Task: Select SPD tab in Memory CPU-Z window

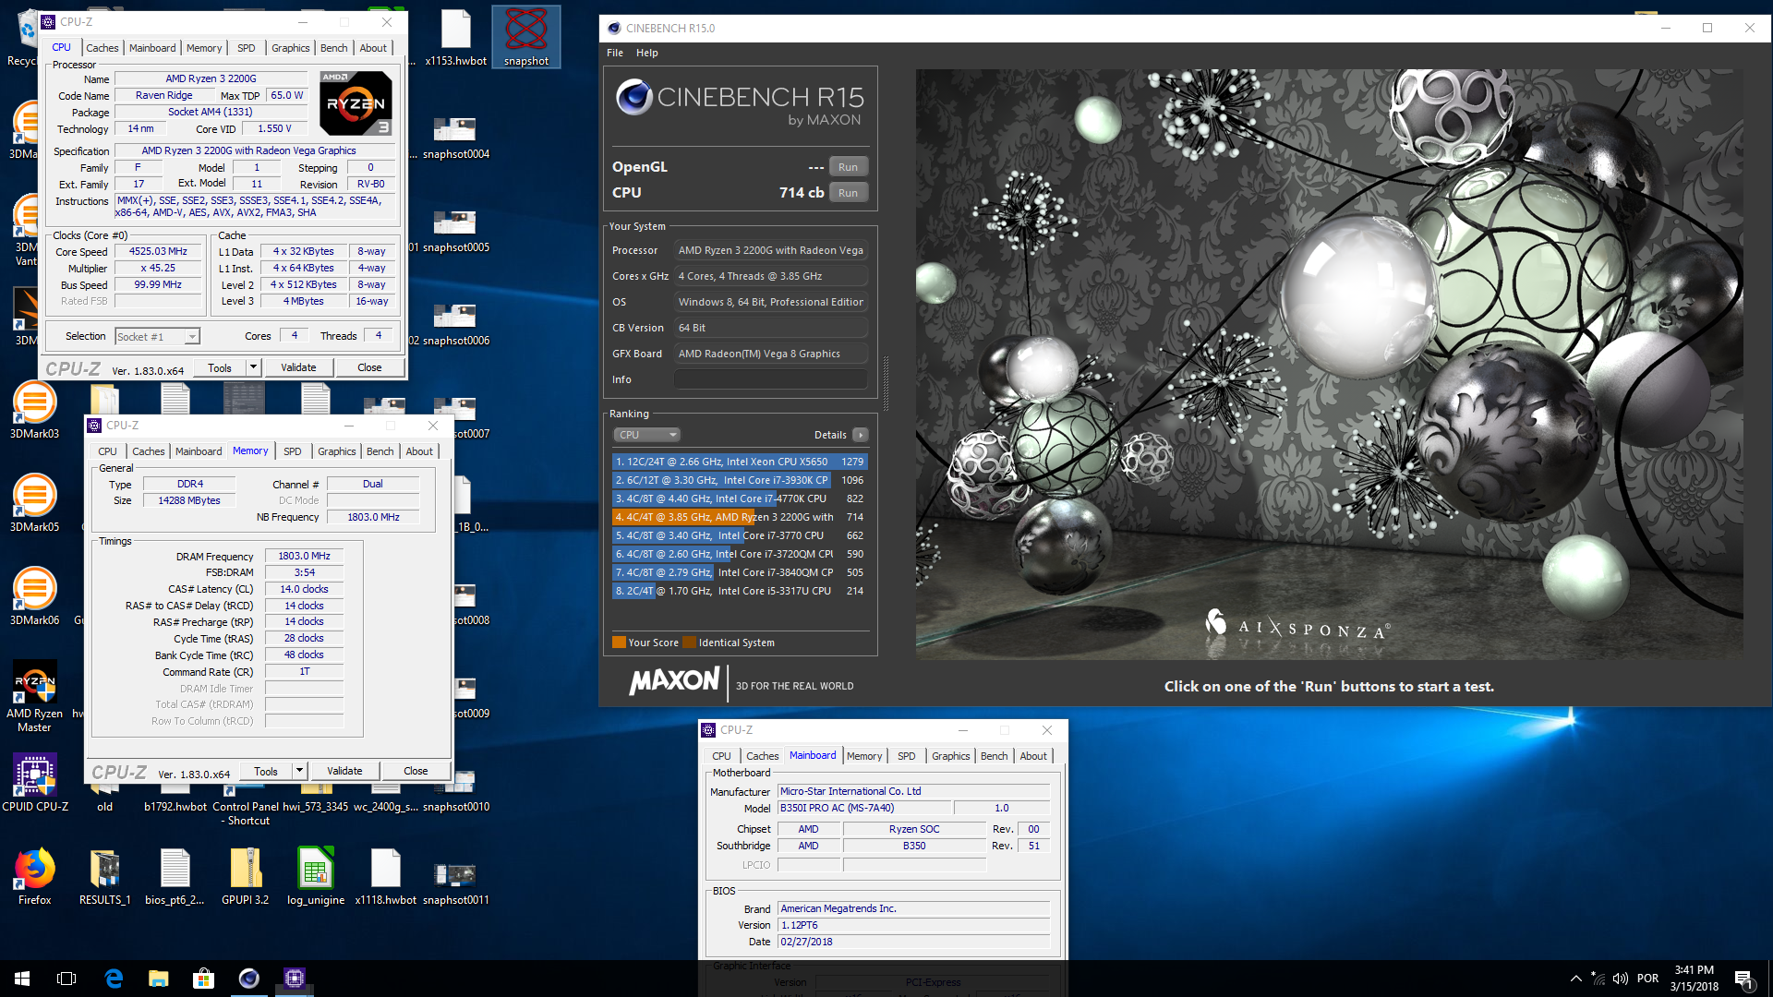Action: coord(292,451)
